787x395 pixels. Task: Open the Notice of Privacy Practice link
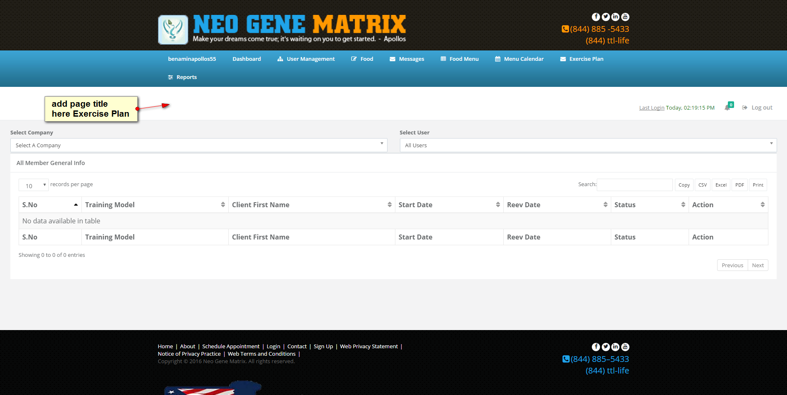pyautogui.click(x=189, y=354)
